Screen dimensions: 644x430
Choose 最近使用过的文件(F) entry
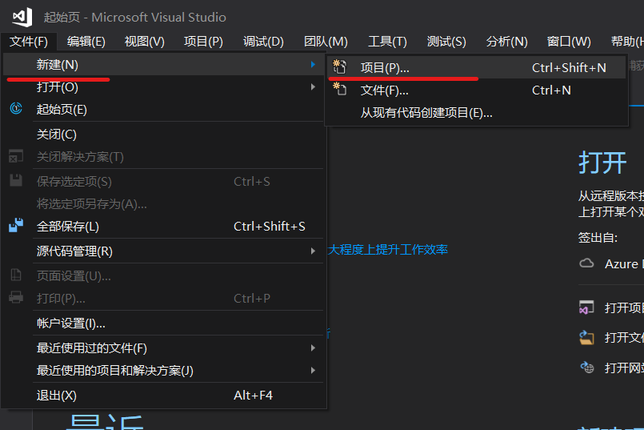point(163,348)
